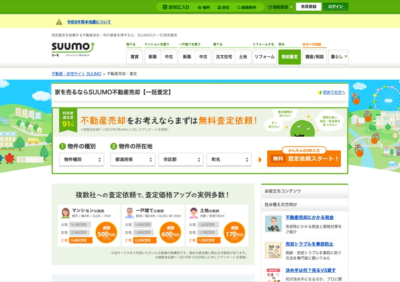Open the 町名 dropdown
The width and height of the screenshot is (400, 282).
pos(229,159)
